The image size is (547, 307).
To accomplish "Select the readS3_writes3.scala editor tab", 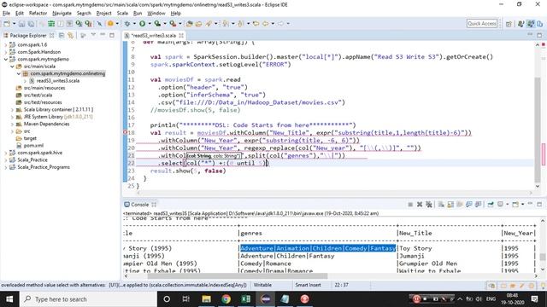I will (x=154, y=35).
